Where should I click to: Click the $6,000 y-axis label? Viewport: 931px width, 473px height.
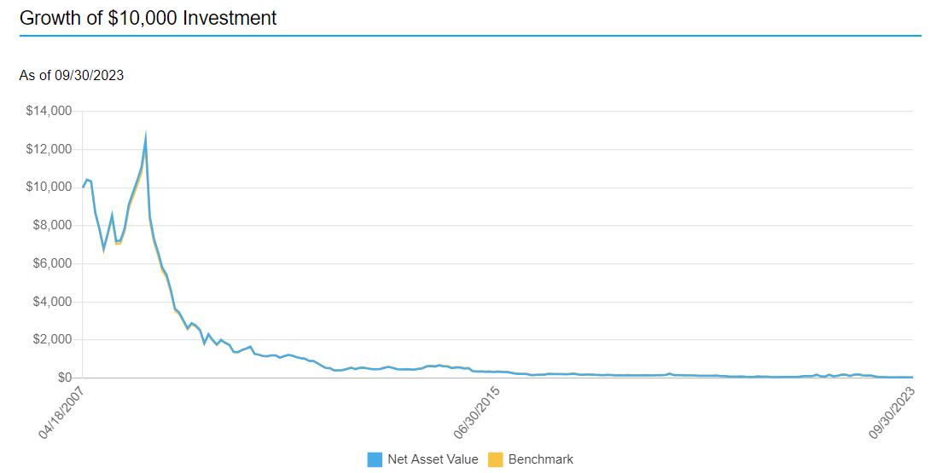pyautogui.click(x=53, y=263)
